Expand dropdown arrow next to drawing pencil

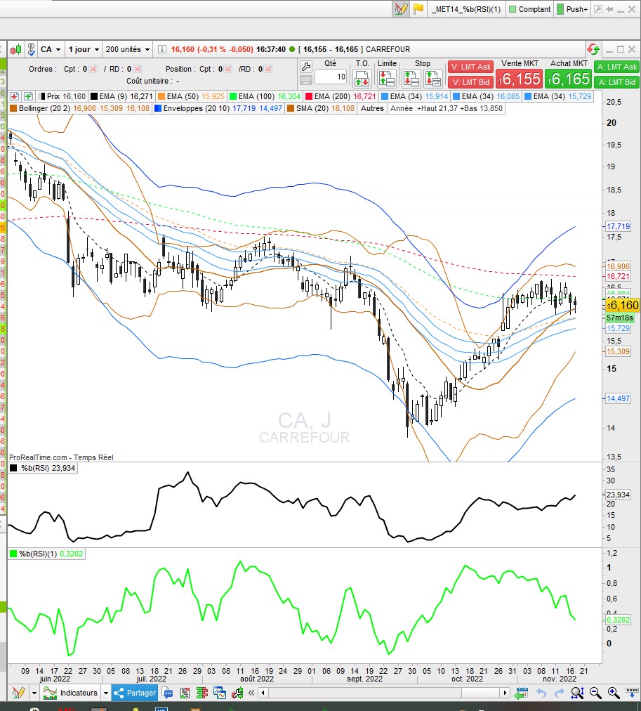pyautogui.click(x=34, y=693)
